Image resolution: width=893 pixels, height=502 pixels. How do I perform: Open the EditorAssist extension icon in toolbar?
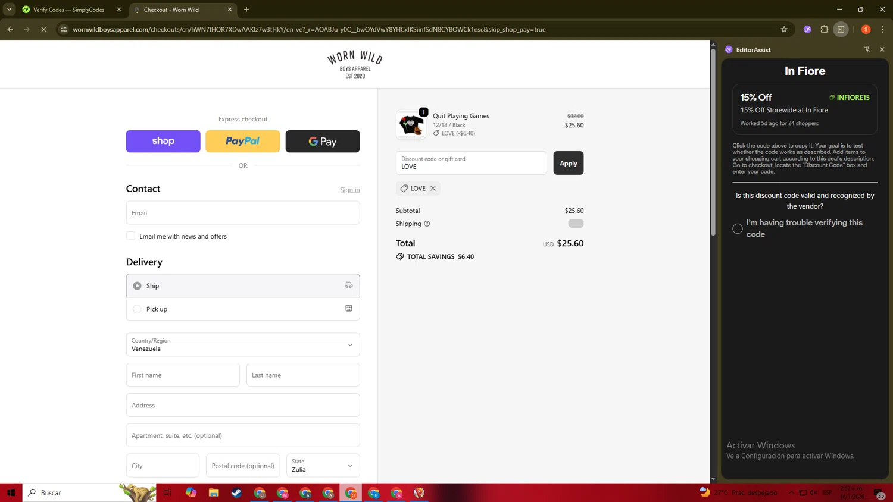807,29
